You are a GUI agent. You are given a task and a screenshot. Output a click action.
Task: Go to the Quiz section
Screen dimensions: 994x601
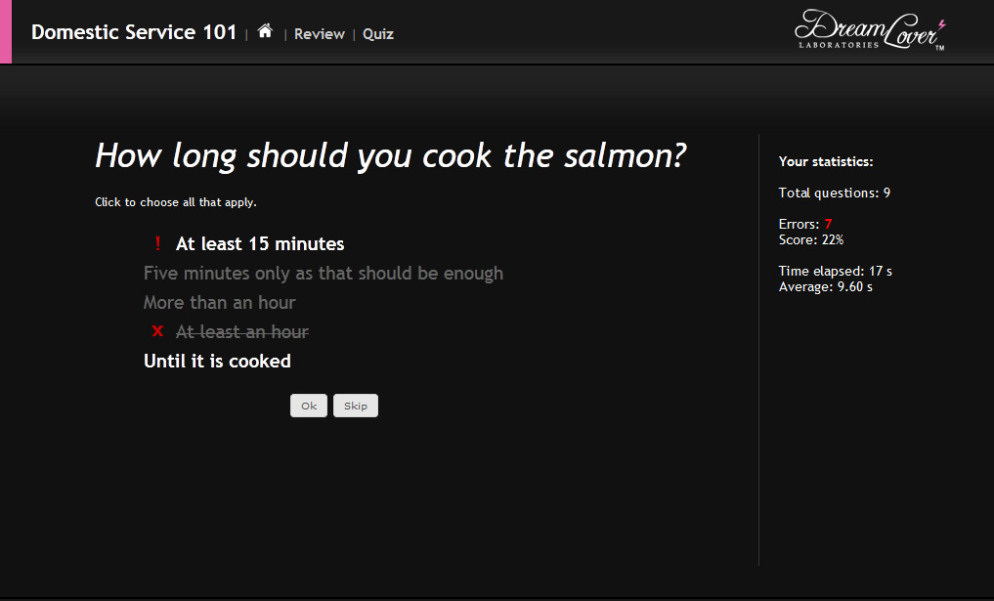(378, 34)
